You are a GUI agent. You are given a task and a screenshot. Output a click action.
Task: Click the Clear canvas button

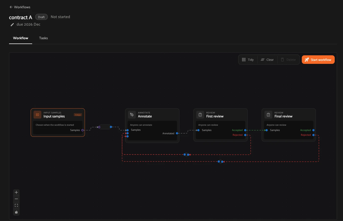pos(267,60)
